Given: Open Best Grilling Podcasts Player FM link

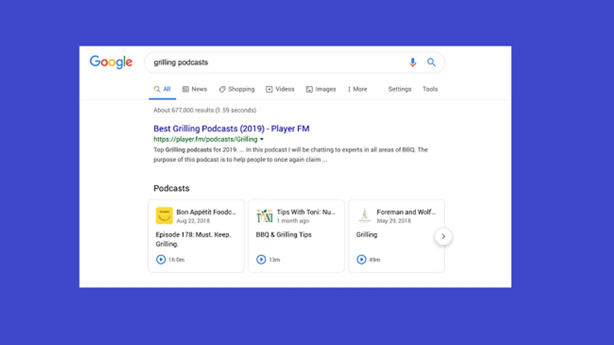Looking at the screenshot, I should tap(231, 129).
